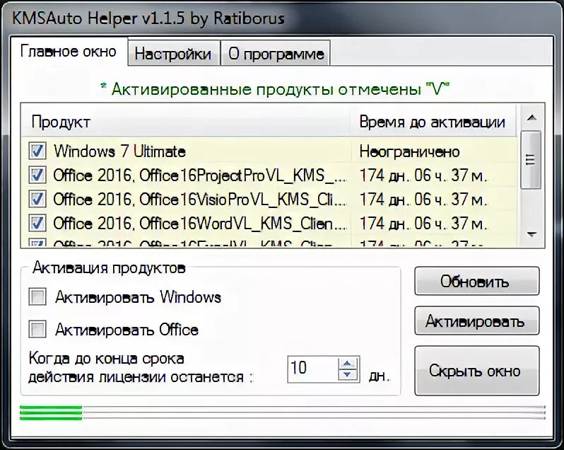Select the Office16WordVL_KMS product name
Image resolution: width=564 pixels, height=450 pixels.
point(200,223)
